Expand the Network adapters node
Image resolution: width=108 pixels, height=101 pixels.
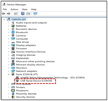(9, 71)
